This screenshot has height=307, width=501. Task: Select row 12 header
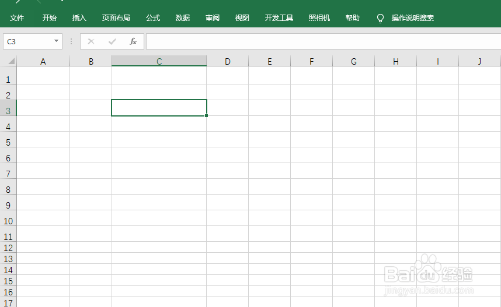tap(8, 248)
